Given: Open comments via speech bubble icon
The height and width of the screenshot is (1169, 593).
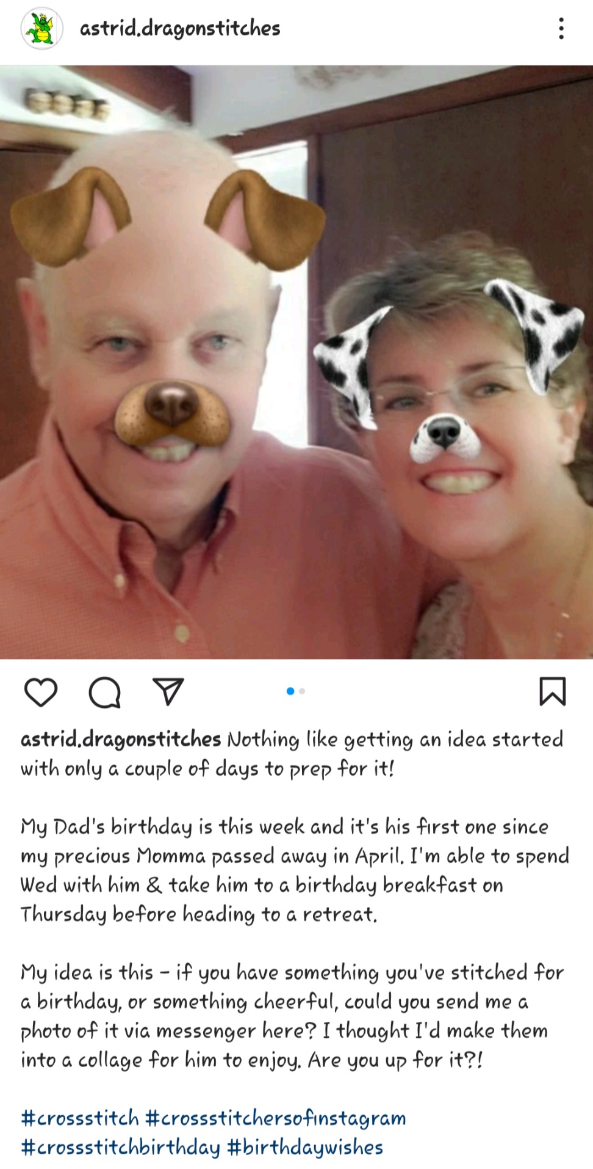Looking at the screenshot, I should click(104, 692).
